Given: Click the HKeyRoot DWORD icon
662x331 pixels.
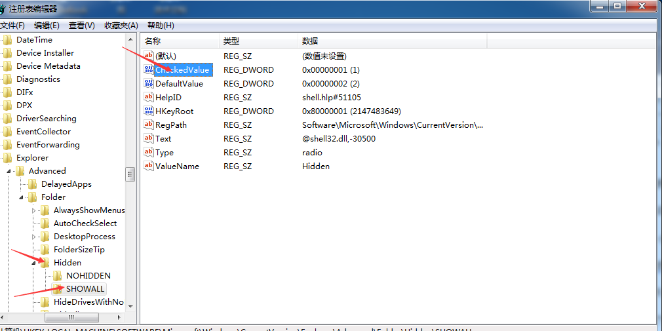Looking at the screenshot, I should [x=149, y=111].
